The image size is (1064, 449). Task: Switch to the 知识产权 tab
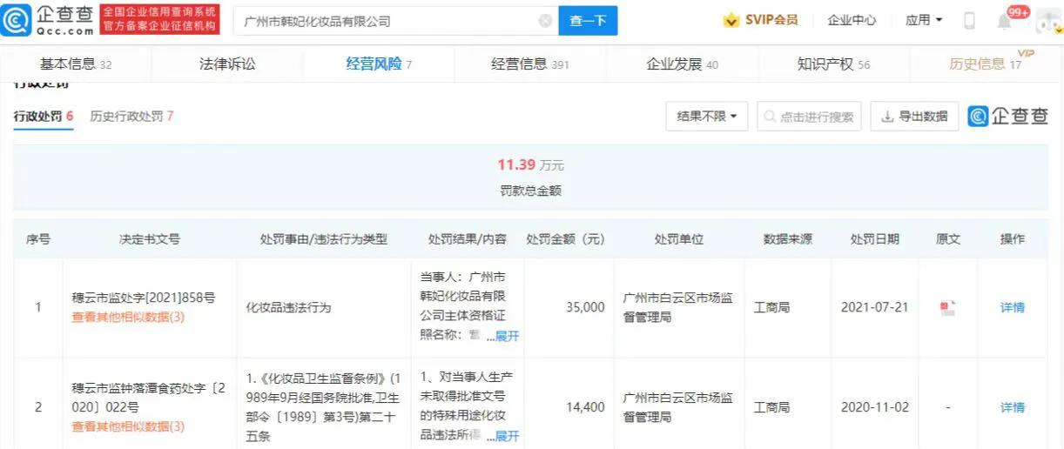(833, 64)
